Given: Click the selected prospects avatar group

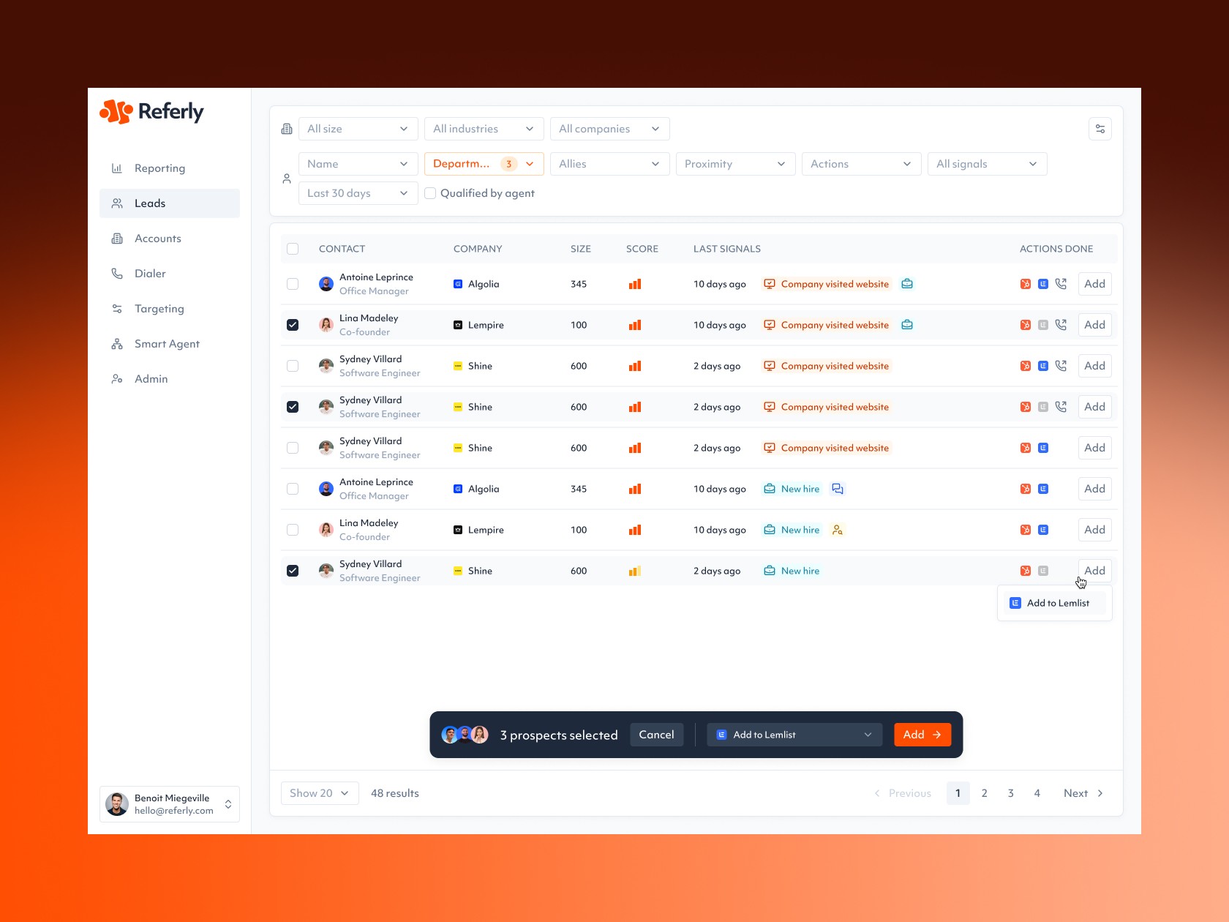Looking at the screenshot, I should [x=465, y=735].
